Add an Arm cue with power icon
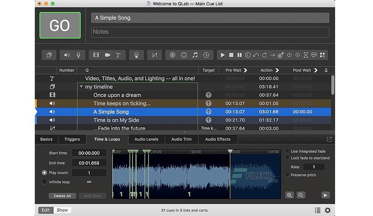Viewport: 373px width, 216px height. click(x=289, y=55)
